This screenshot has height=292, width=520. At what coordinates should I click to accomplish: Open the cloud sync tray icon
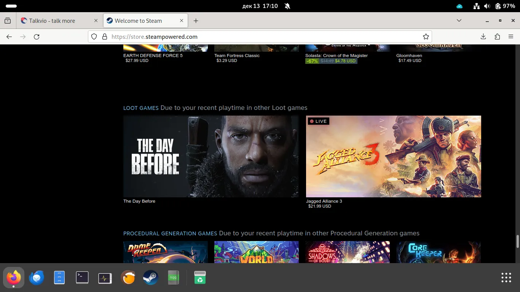click(459, 6)
